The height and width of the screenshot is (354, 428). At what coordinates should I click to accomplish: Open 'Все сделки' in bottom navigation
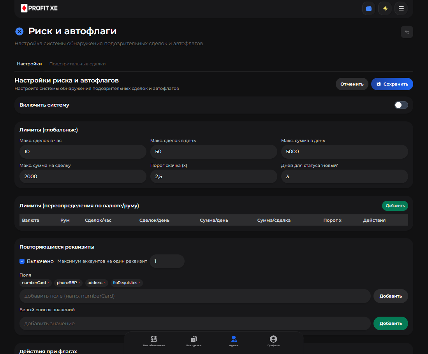194,341
